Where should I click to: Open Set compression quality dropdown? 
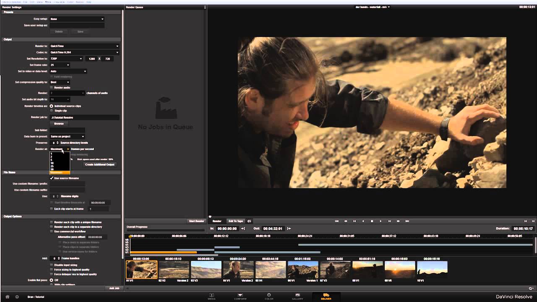click(60, 82)
